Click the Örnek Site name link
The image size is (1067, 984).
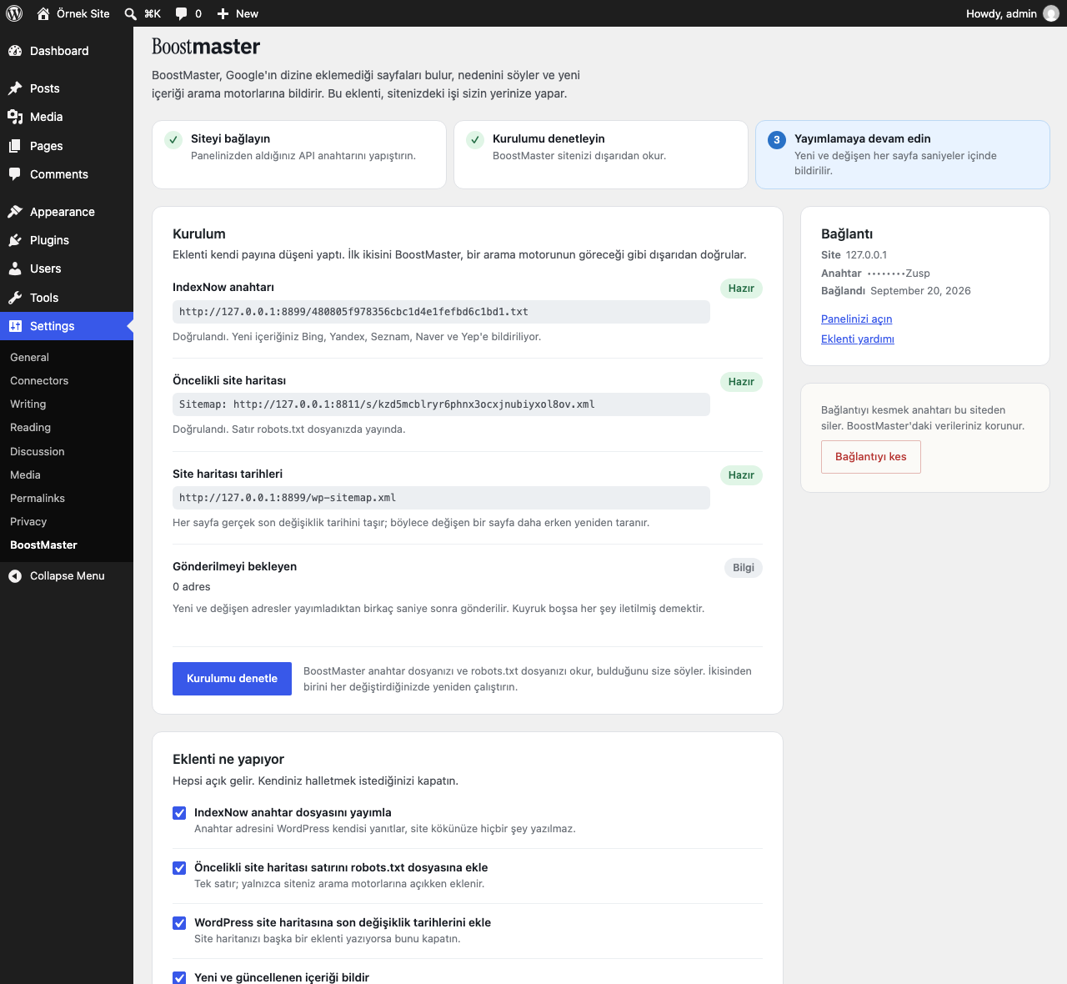83,13
